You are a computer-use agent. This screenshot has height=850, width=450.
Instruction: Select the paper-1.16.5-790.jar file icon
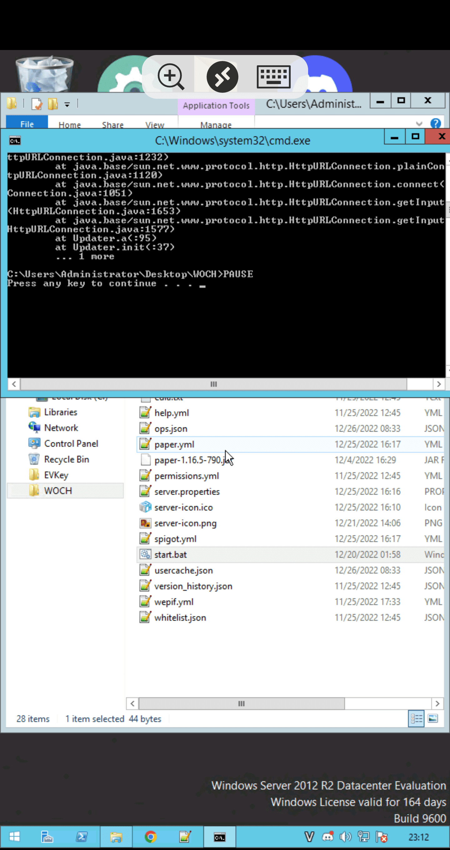coord(145,460)
